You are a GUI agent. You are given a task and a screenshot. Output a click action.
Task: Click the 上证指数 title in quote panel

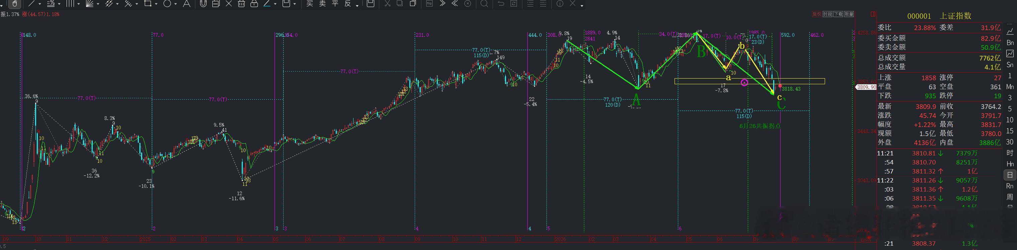pyautogui.click(x=955, y=16)
